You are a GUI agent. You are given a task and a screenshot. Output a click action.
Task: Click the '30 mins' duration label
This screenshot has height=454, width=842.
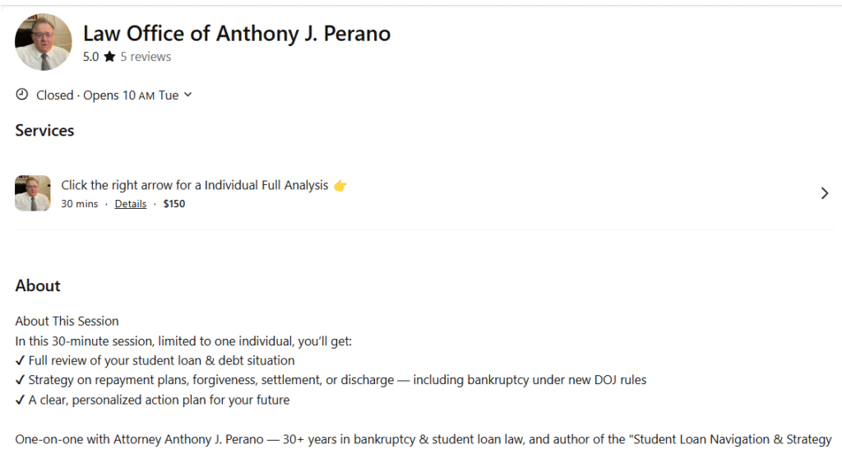[x=79, y=204]
